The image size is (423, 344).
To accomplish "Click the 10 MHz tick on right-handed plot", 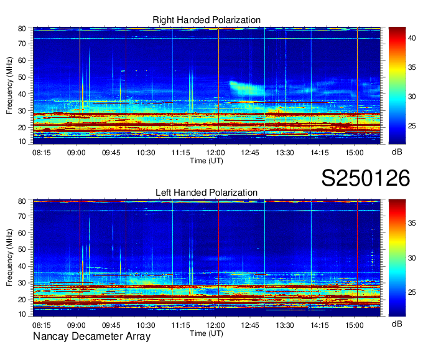I will pyautogui.click(x=22, y=141).
